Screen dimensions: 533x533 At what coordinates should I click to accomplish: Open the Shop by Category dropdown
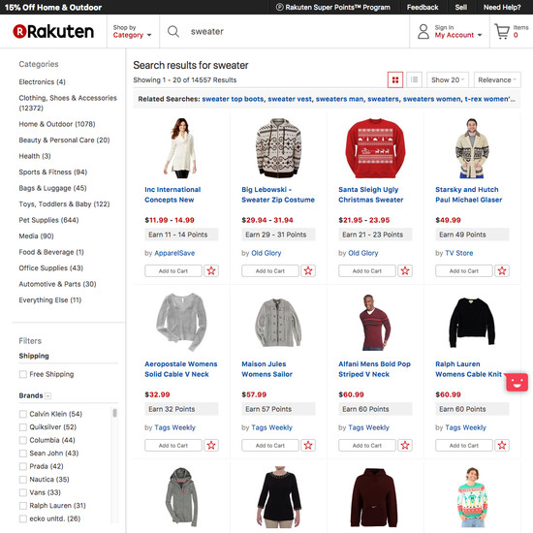pos(132,31)
